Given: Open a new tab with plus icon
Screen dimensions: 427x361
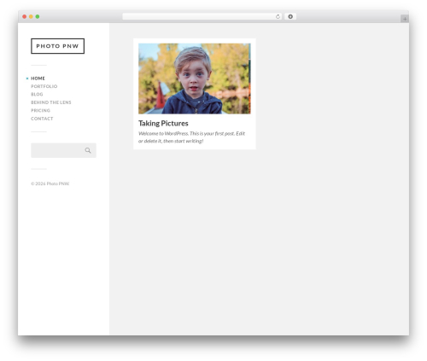Looking at the screenshot, I should (405, 19).
